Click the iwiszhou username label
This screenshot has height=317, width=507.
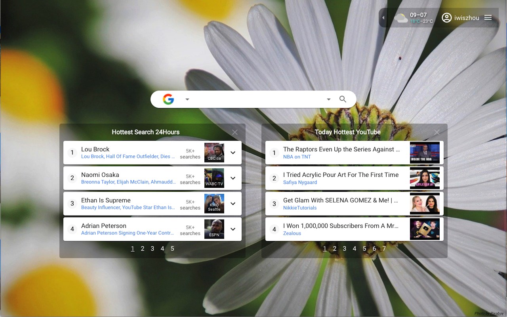[x=467, y=18]
